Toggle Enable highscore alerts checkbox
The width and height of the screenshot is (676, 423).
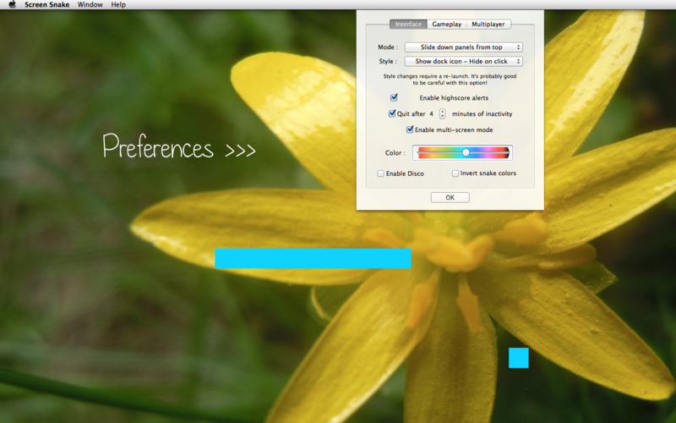[x=394, y=98]
